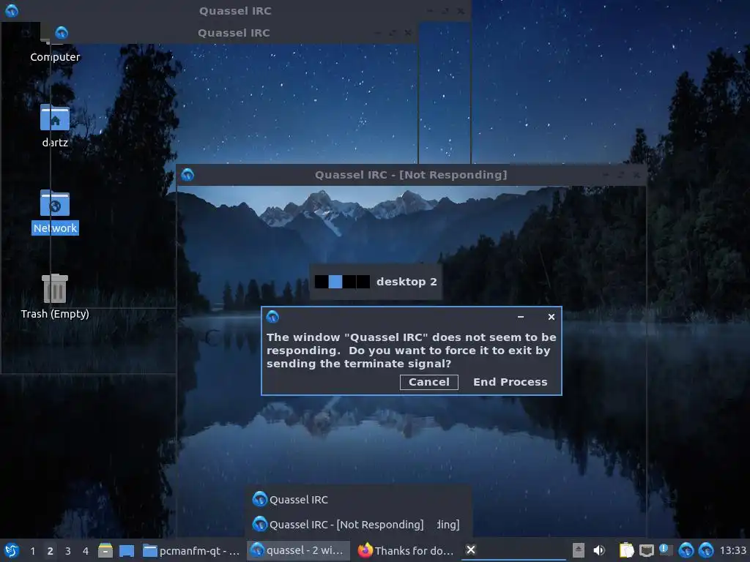The image size is (750, 562).
Task: Click the Quassel icon in the top-left title bar
Action: [12, 10]
